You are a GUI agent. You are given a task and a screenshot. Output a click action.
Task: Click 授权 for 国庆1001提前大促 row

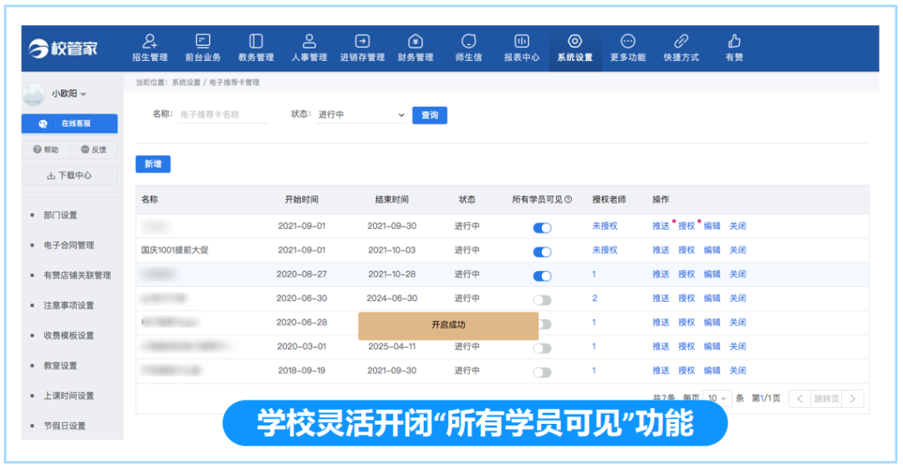tap(686, 250)
